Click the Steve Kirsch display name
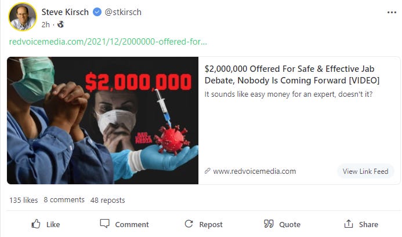 pyautogui.click(x=65, y=12)
